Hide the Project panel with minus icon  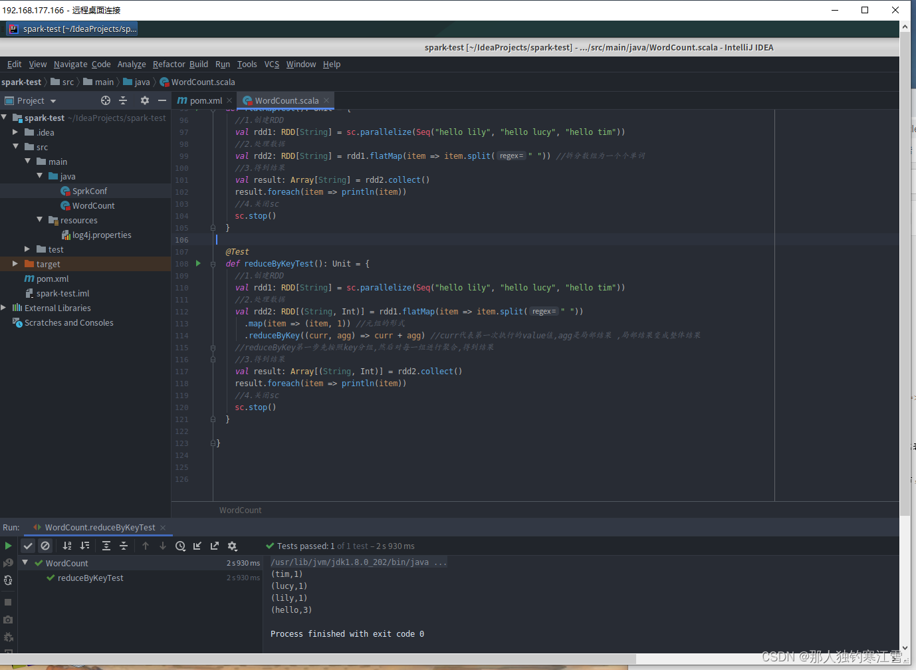pos(162,100)
